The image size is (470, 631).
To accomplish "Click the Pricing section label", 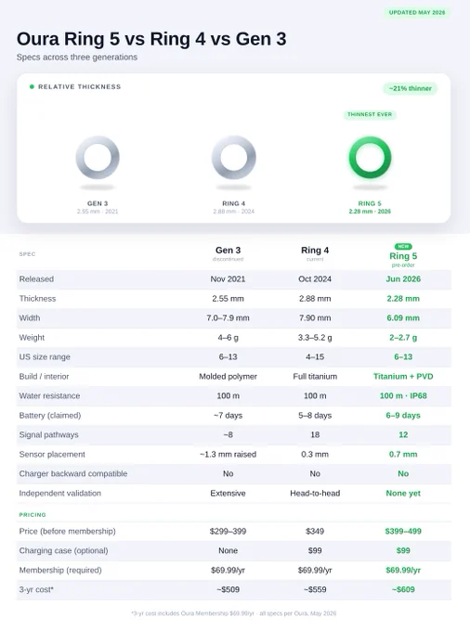I will pyautogui.click(x=33, y=515).
